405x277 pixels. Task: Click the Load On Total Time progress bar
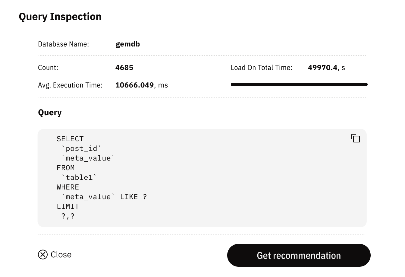(299, 84)
